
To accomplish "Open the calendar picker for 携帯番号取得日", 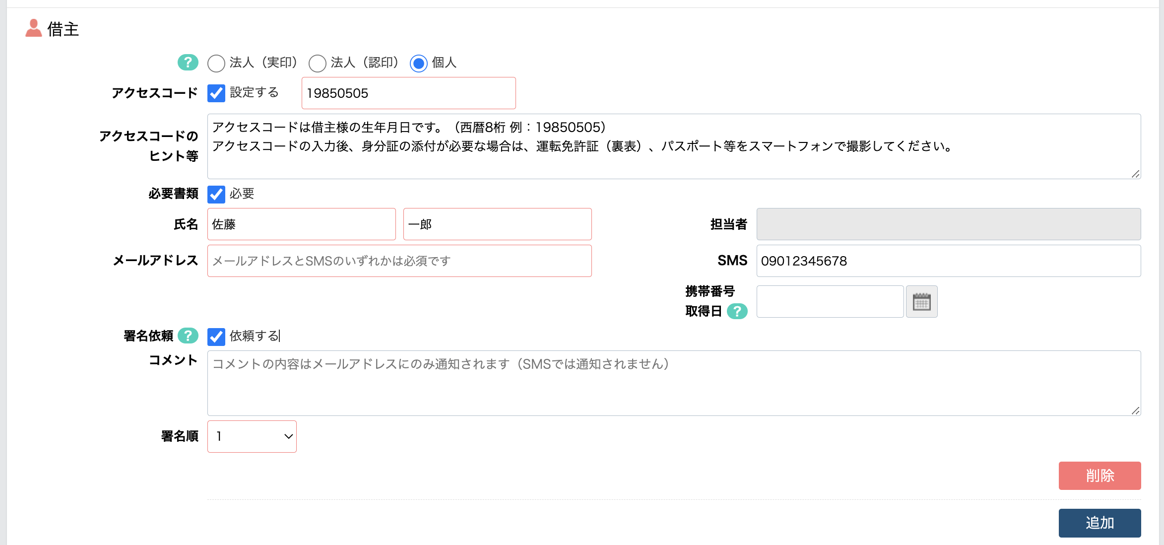I will coord(921,301).
